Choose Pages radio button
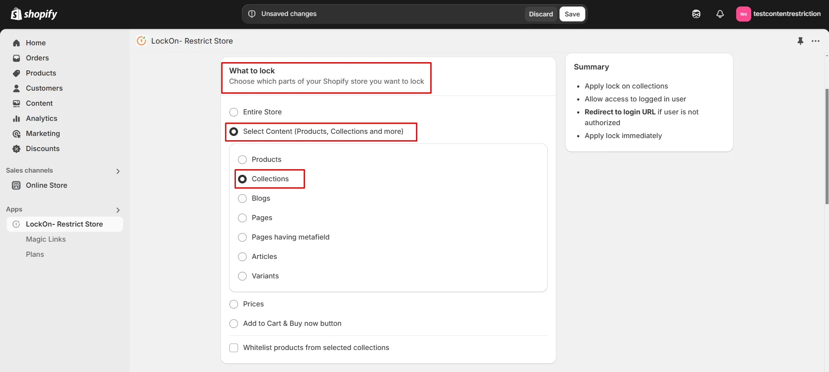829x372 pixels. pos(242,218)
